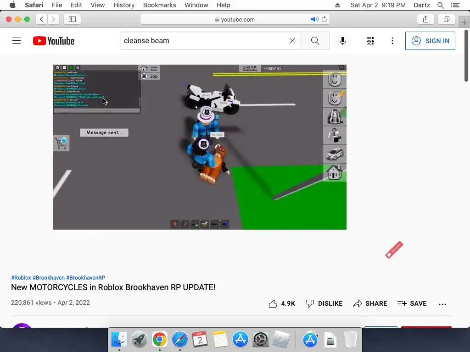
Task: Open the YouTube guide hamburger menu
Action: [x=17, y=41]
